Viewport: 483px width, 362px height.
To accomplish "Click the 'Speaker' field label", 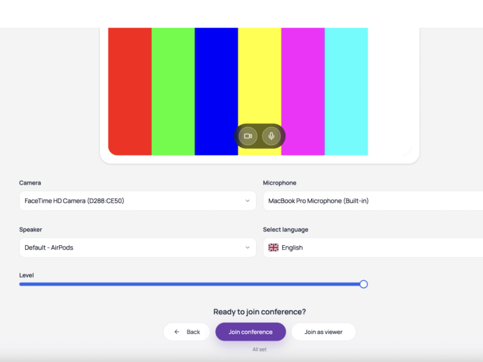I will coord(30,230).
